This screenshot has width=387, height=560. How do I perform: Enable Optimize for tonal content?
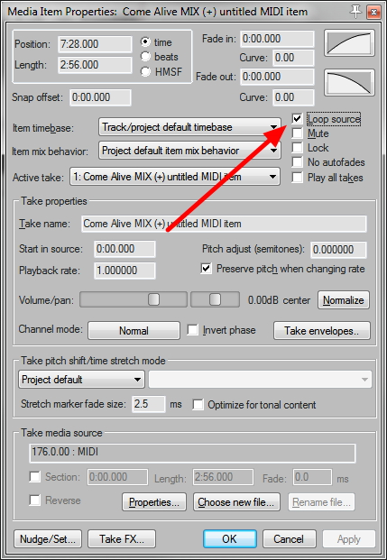(x=198, y=405)
